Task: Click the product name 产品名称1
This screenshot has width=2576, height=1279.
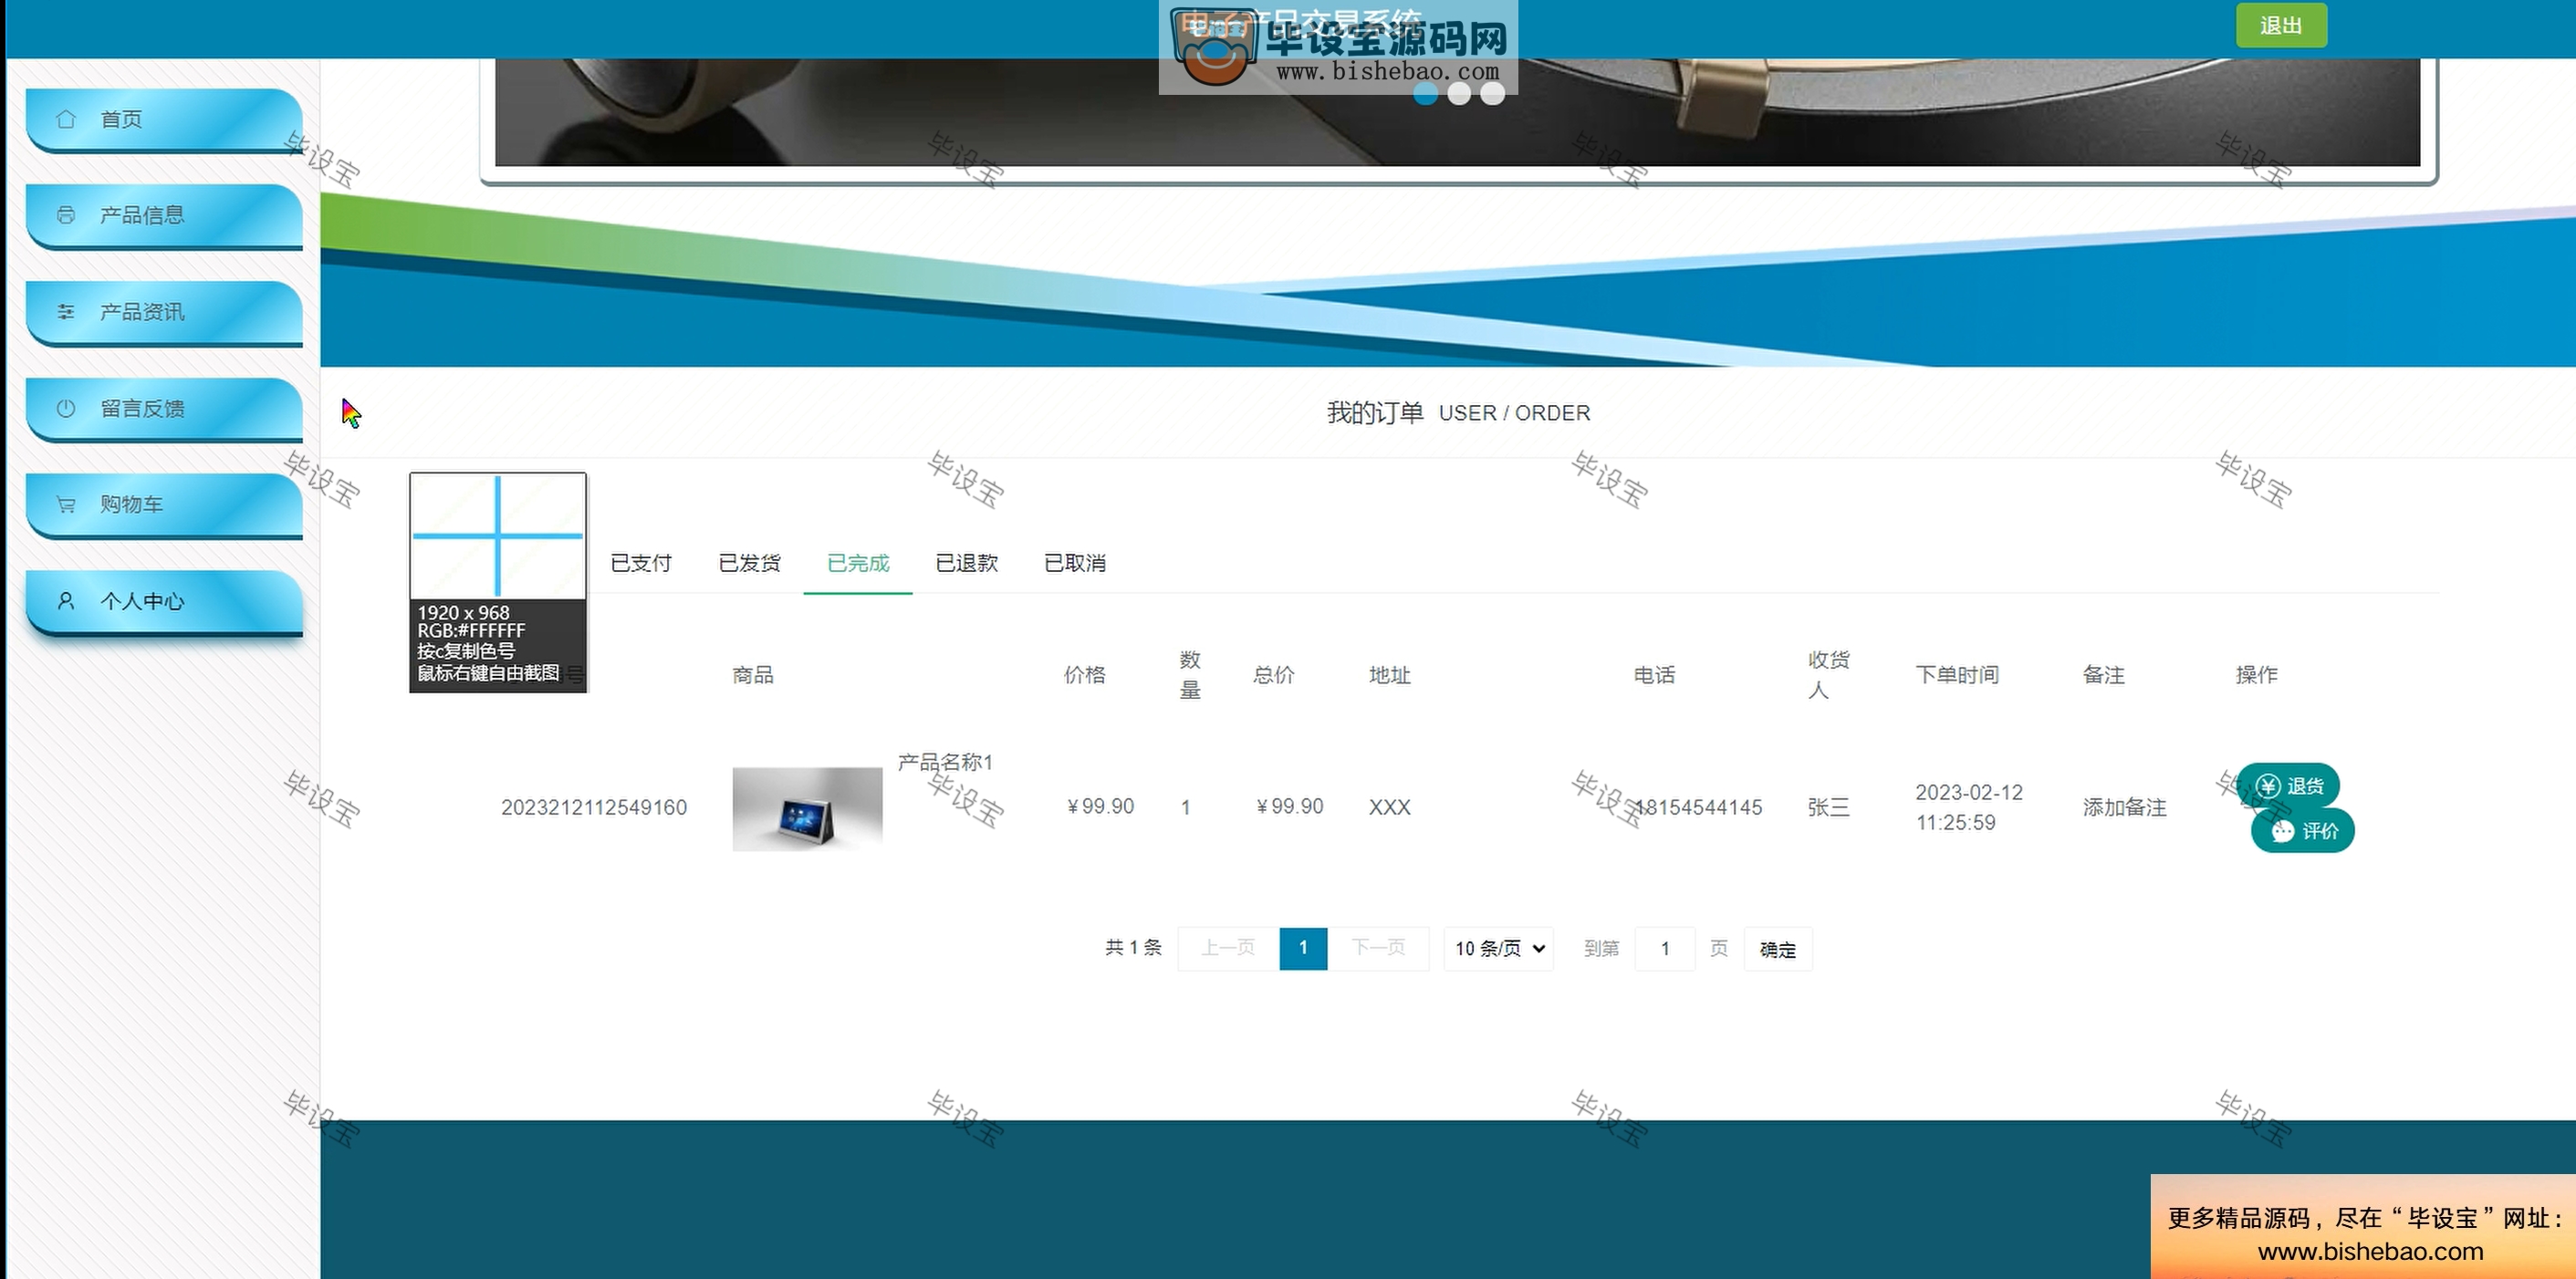Action: 945,762
